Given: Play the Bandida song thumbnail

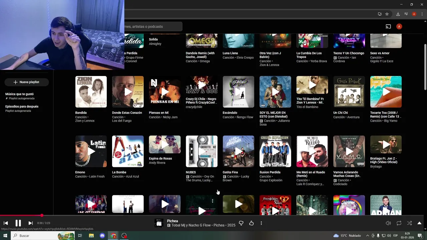Looking at the screenshot, I should pyautogui.click(x=91, y=92).
